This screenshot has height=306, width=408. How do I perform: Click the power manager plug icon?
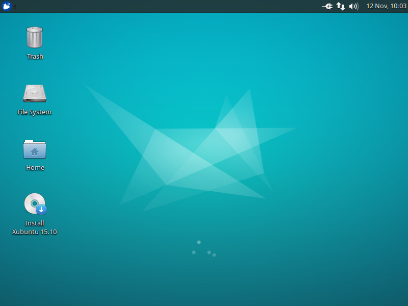click(327, 6)
